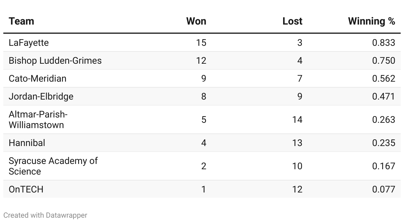Viewport: 404px width, 223px height.
Task: Open the Created with Datawrapper link
Action: [45, 215]
